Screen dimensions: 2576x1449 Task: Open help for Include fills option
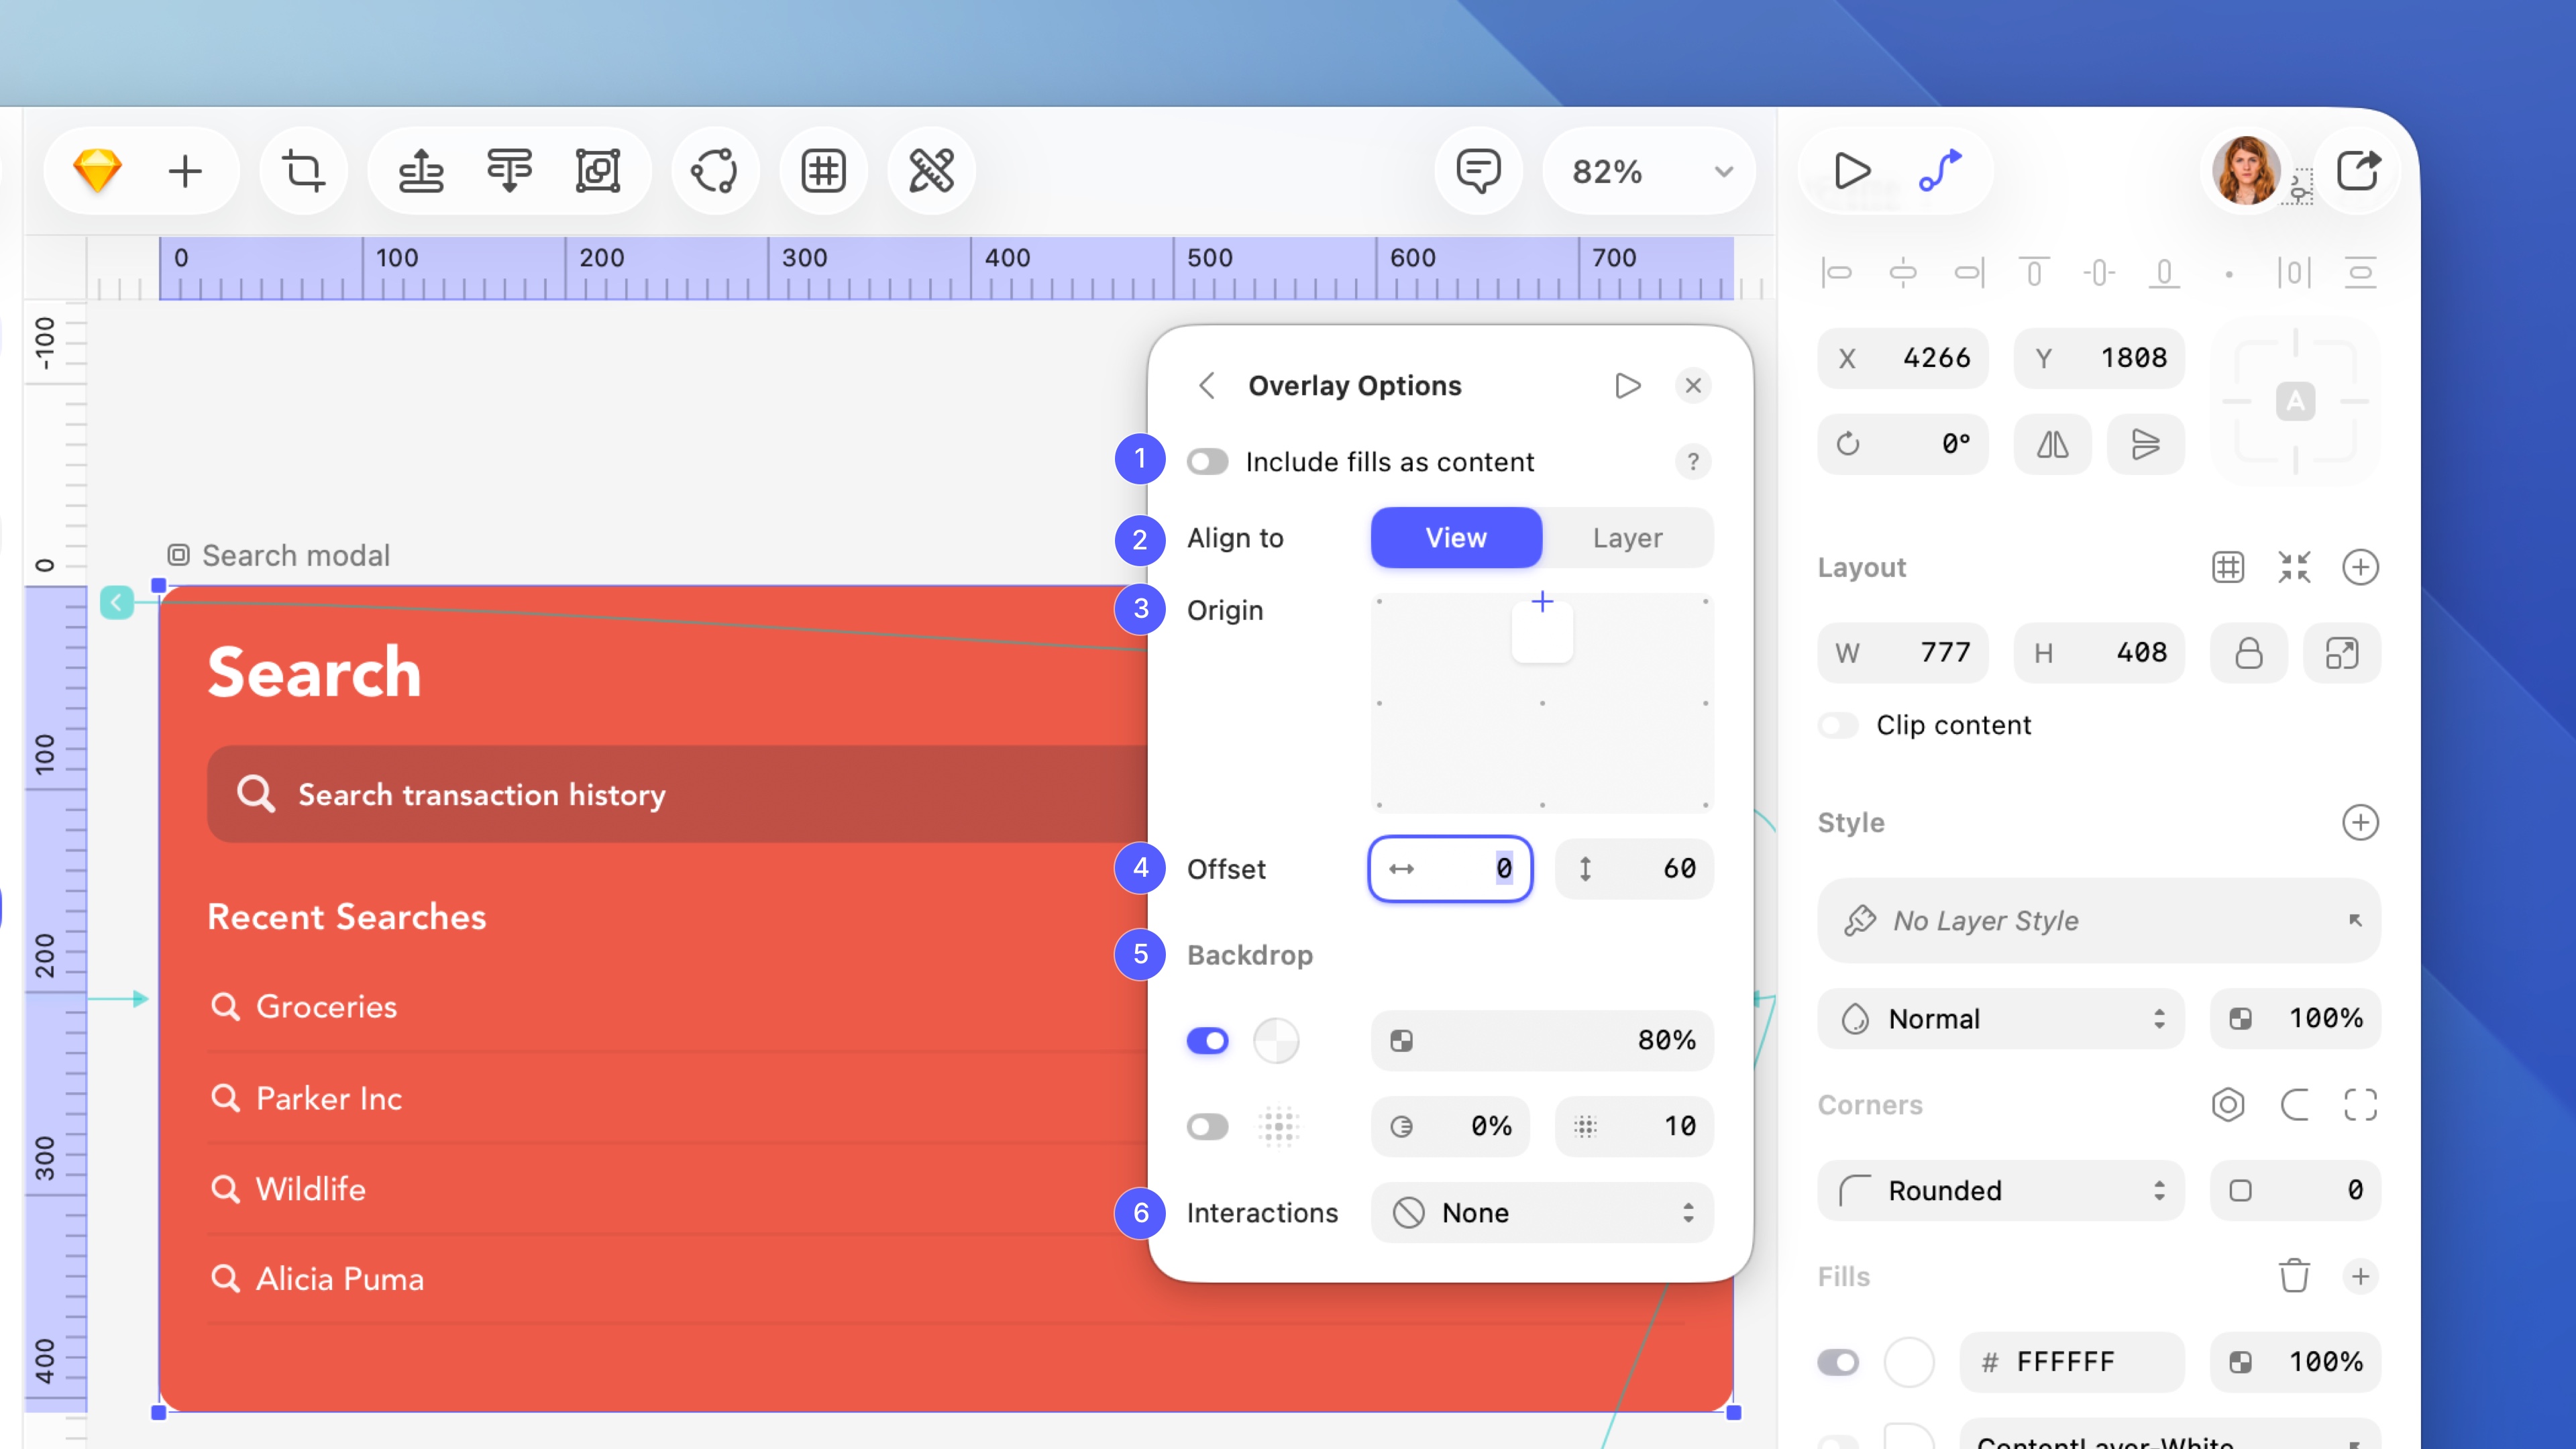coord(1693,462)
